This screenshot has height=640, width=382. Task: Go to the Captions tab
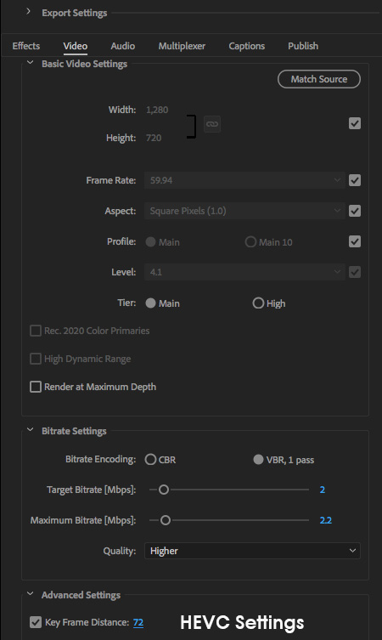pyautogui.click(x=247, y=46)
